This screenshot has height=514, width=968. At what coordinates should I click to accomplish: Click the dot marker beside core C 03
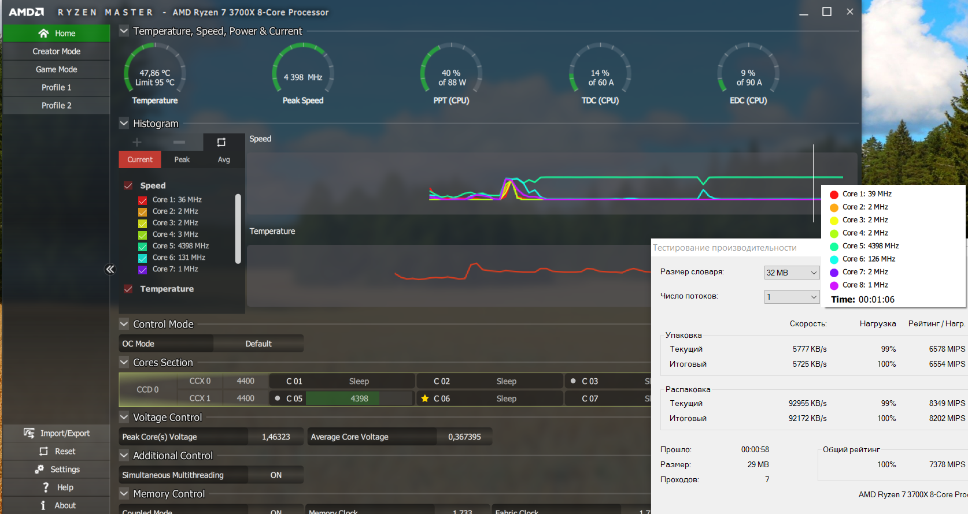pyautogui.click(x=573, y=381)
